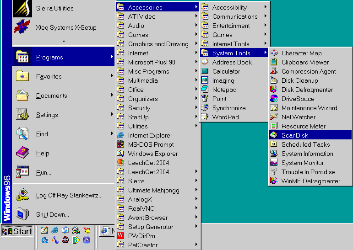Expand the Entertainment submenu arrow
The width and height of the screenshot is (353, 250).
point(266,25)
